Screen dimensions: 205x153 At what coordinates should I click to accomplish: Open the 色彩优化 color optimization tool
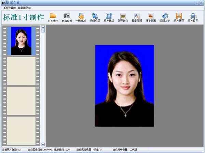point(123,16)
